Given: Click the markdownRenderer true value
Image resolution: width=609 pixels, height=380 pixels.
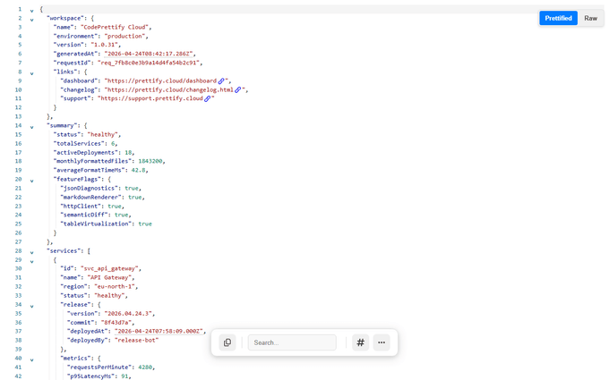Looking at the screenshot, I should coord(134,197).
